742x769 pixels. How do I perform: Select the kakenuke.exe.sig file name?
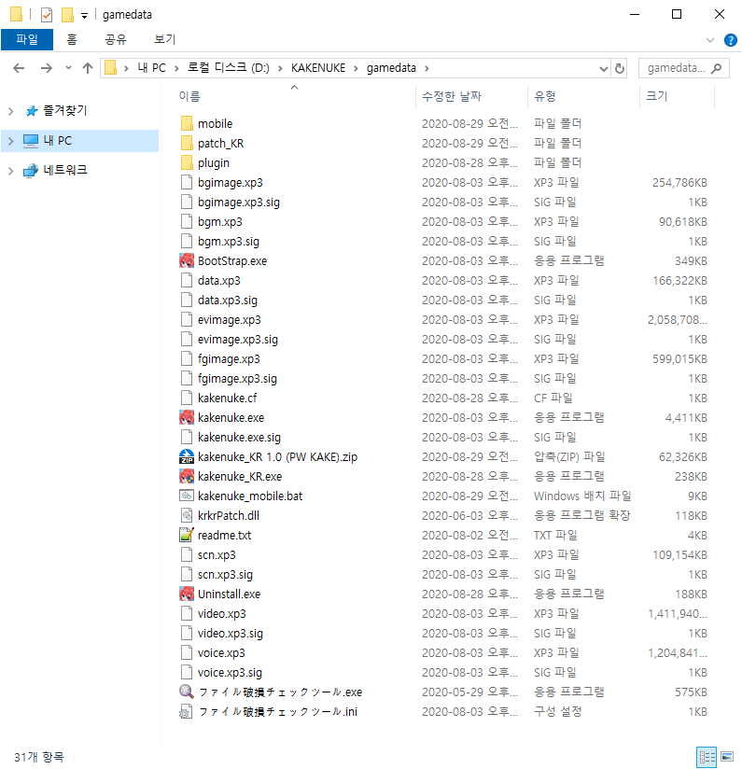tap(239, 437)
